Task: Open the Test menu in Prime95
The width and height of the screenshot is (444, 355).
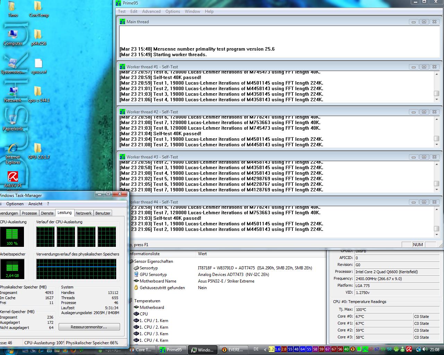Action: (122, 11)
